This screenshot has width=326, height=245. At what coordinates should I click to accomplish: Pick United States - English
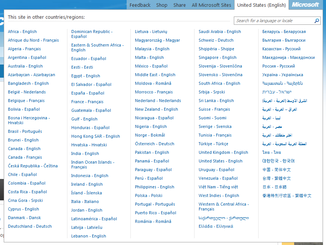[x=220, y=161]
